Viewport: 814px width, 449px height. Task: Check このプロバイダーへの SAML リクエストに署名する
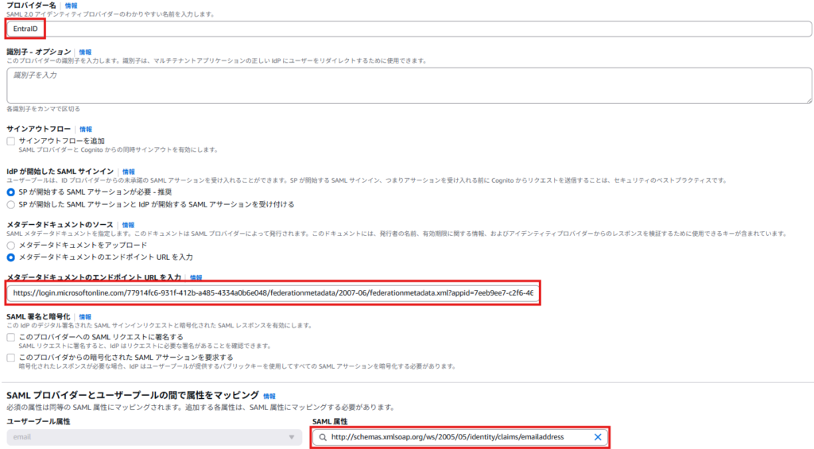[11, 337]
